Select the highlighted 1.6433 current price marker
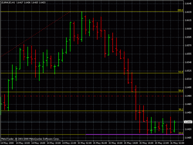The height and width of the screenshot is (145, 193). [x=188, y=122]
